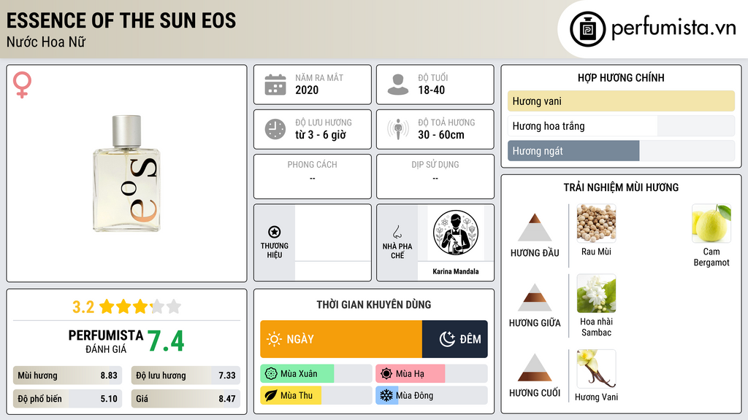The image size is (748, 420).
Task: Click the calendar icon beside Năm ra mắt
Action: click(x=275, y=85)
